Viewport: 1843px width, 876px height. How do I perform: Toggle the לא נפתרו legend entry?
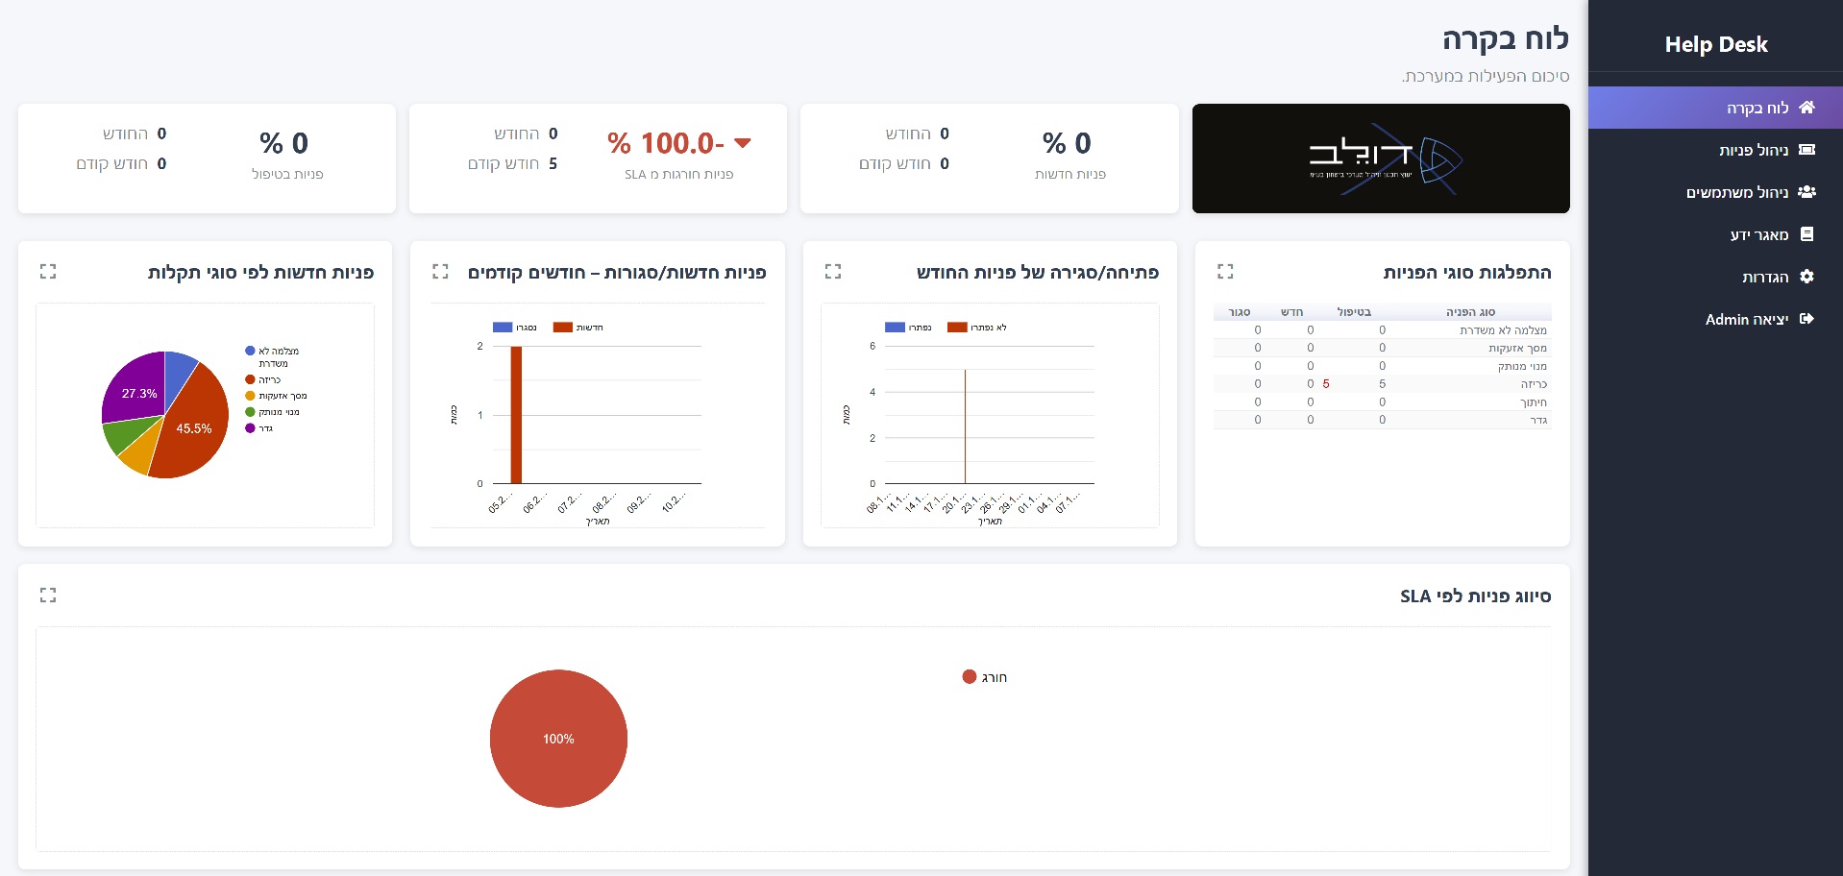coord(977,328)
